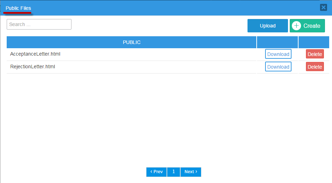This screenshot has height=183, width=332.
Task: Click the plus icon on Create
Action: coord(296,26)
